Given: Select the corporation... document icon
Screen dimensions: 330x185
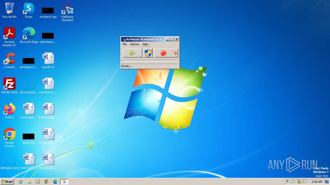Looking at the screenshot, I should pos(48,136).
